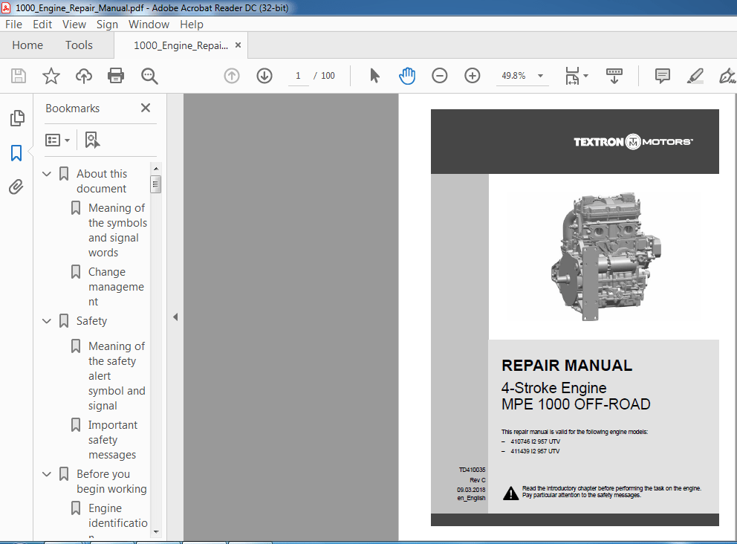Open the Sign menu

107,25
